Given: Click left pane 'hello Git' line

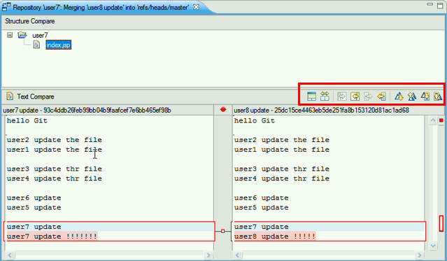Looking at the screenshot, I should 27,120.
